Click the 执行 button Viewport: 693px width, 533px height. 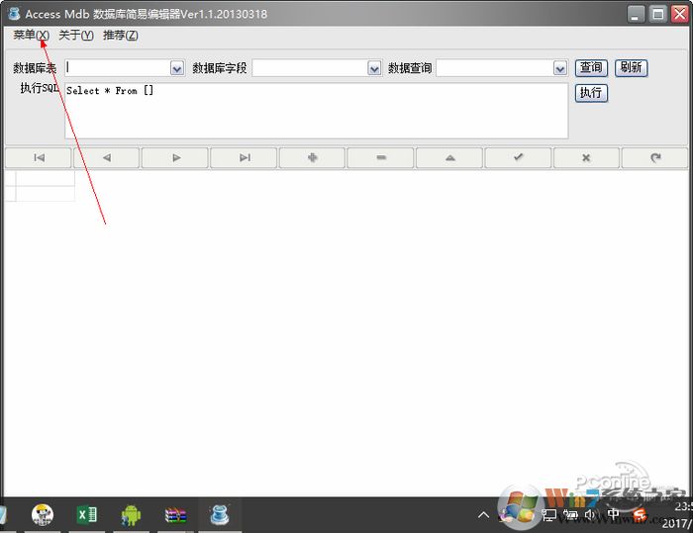point(591,93)
